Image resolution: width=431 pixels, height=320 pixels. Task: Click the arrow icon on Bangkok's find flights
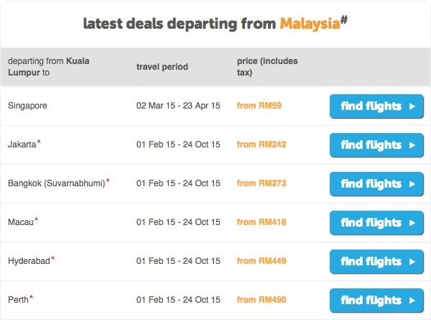(x=412, y=184)
